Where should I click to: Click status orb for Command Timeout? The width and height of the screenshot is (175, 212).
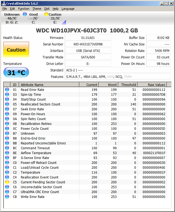pyautogui.click(x=7, y=148)
